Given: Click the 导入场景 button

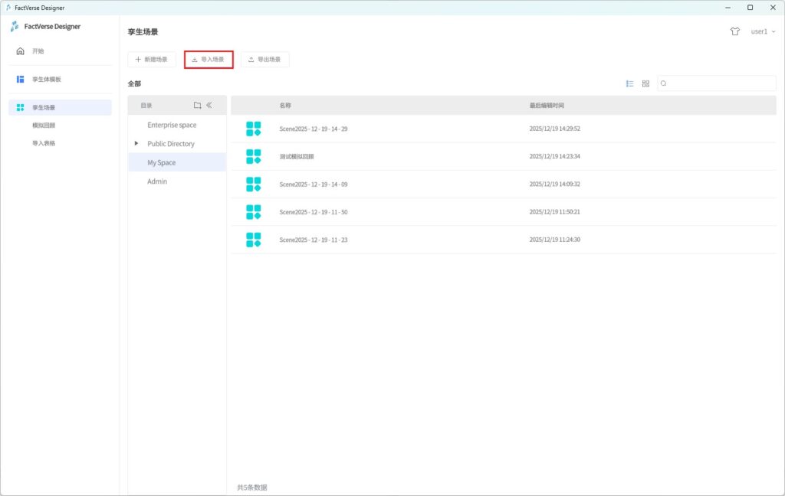Looking at the screenshot, I should point(209,59).
